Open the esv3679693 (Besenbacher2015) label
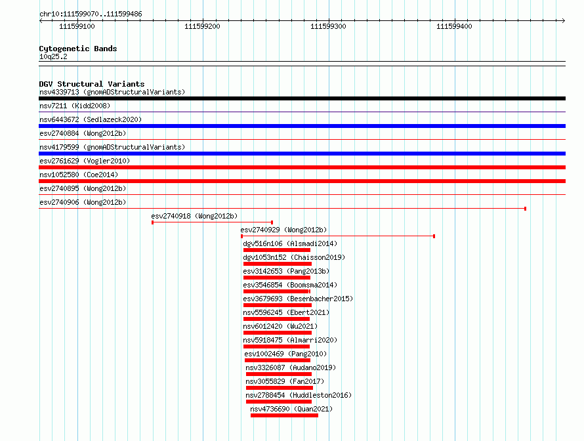584x441 pixels. coord(298,299)
